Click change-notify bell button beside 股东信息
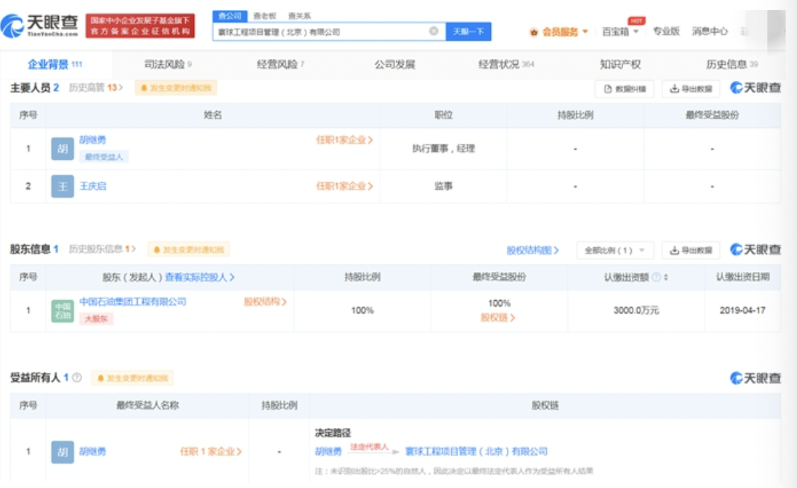The width and height of the screenshot is (797, 488). coord(189,249)
